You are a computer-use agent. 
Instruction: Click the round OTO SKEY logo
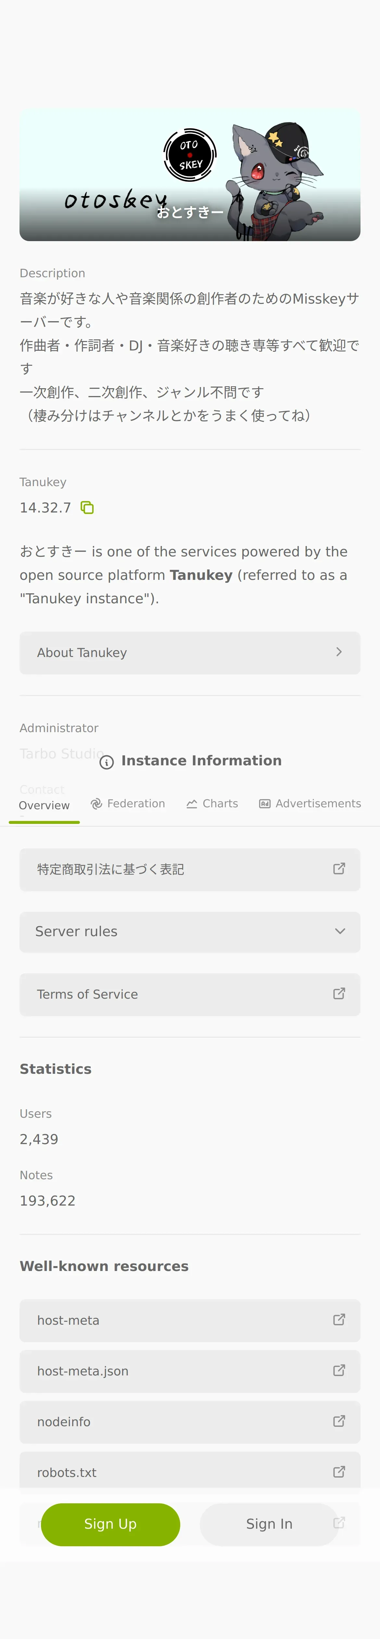(x=190, y=155)
